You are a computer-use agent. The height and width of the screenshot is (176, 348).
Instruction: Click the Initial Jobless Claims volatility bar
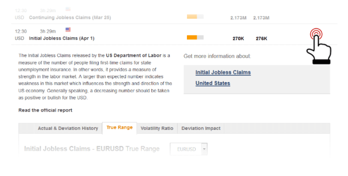click(195, 37)
